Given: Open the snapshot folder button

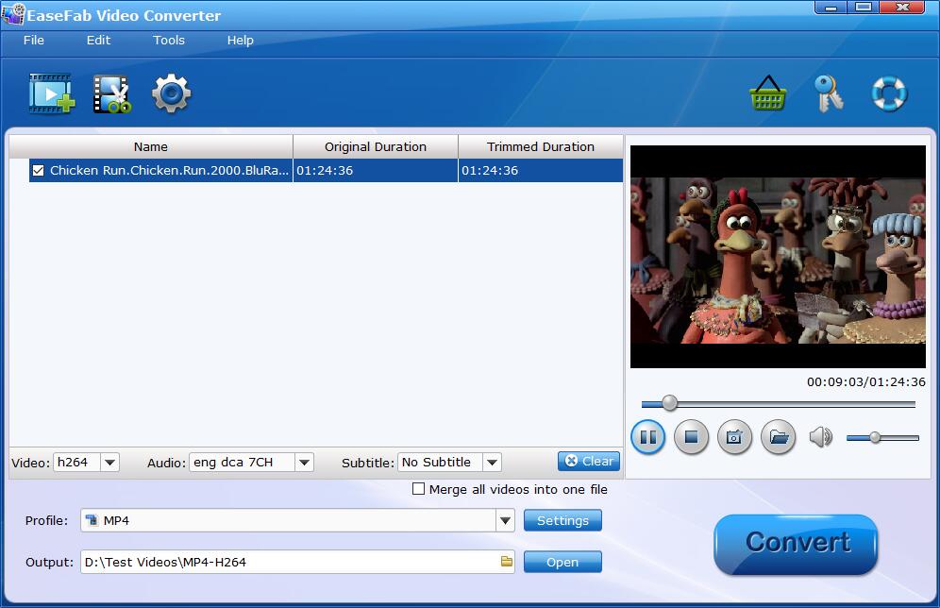Looking at the screenshot, I should pyautogui.click(x=778, y=437).
